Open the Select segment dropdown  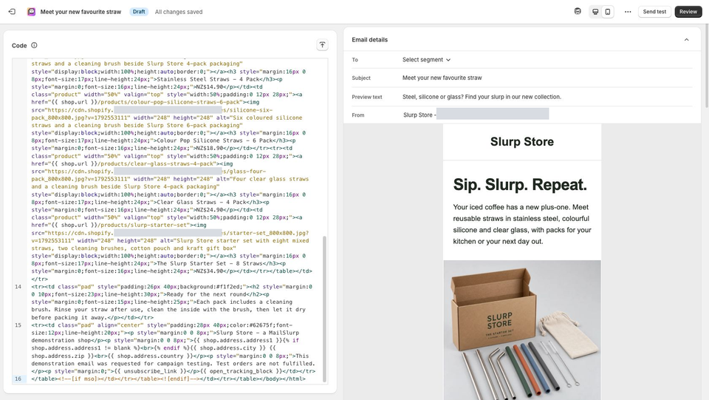pyautogui.click(x=426, y=60)
